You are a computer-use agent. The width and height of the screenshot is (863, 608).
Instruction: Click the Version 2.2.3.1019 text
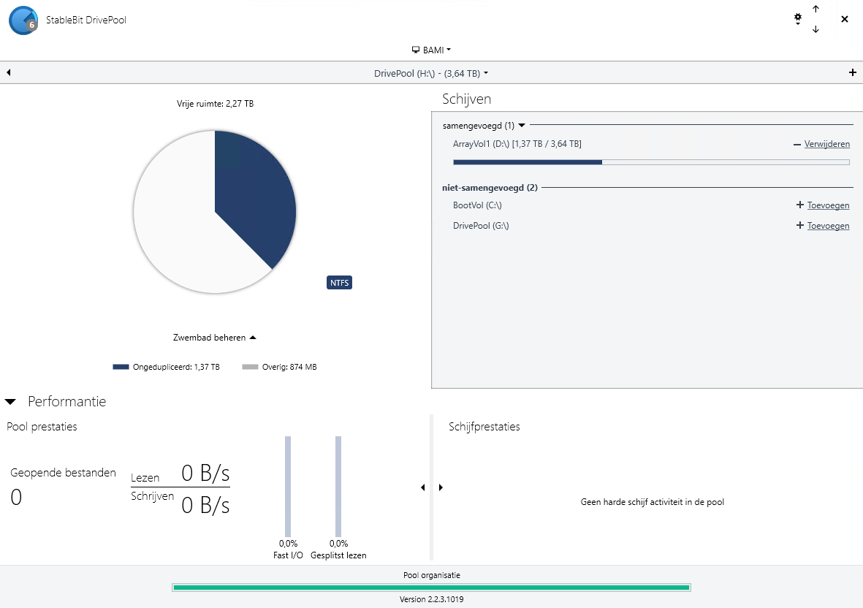431,599
